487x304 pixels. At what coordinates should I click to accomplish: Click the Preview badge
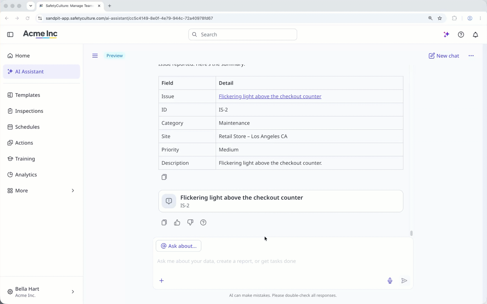coord(115,56)
